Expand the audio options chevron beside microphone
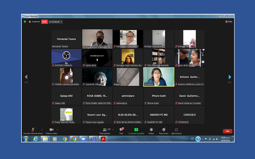 click(x=42, y=130)
